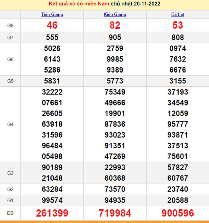
Task: Click the red G8 number 53
Action: [177, 26]
